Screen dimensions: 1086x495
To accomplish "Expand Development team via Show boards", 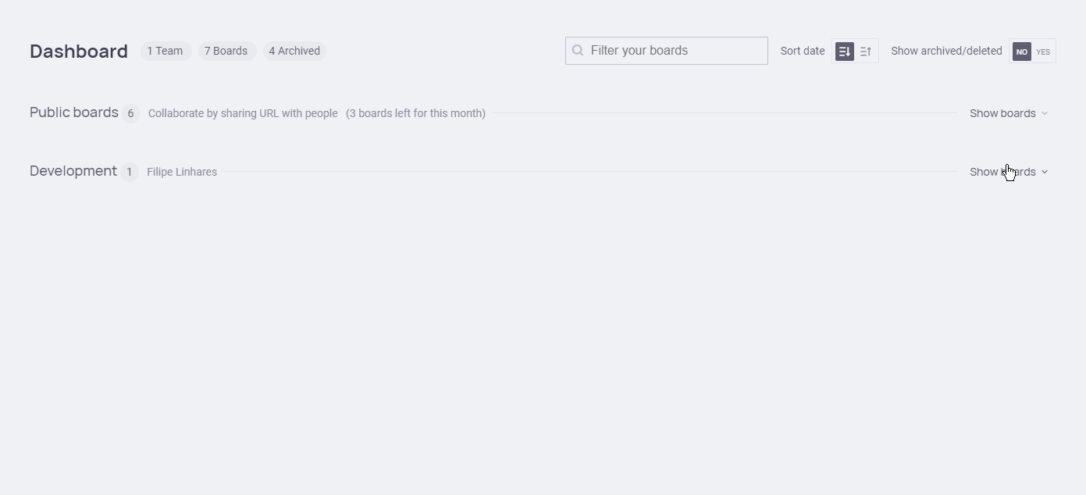I will [1002, 172].
